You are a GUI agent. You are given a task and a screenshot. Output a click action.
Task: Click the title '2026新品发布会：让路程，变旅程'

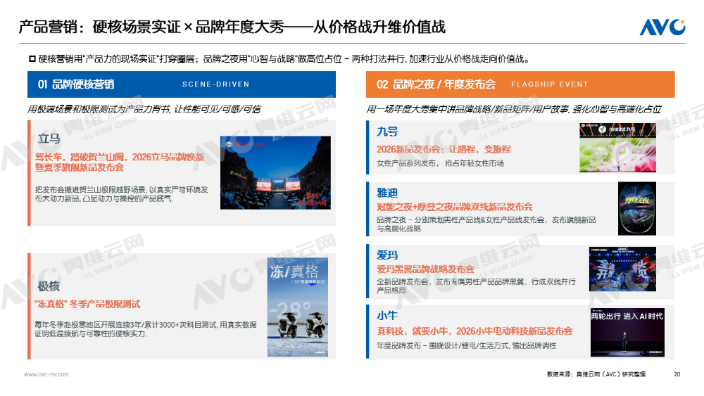click(x=444, y=149)
